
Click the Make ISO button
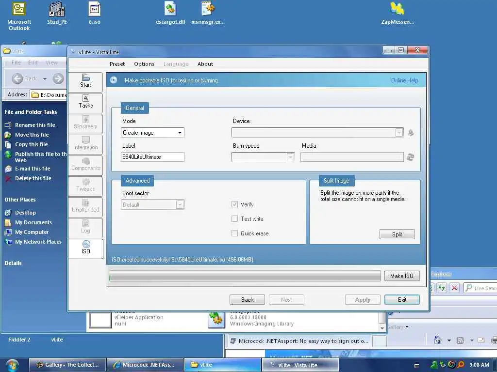(401, 276)
